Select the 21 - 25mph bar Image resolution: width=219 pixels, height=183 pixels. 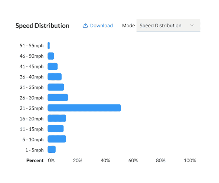pos(84,108)
